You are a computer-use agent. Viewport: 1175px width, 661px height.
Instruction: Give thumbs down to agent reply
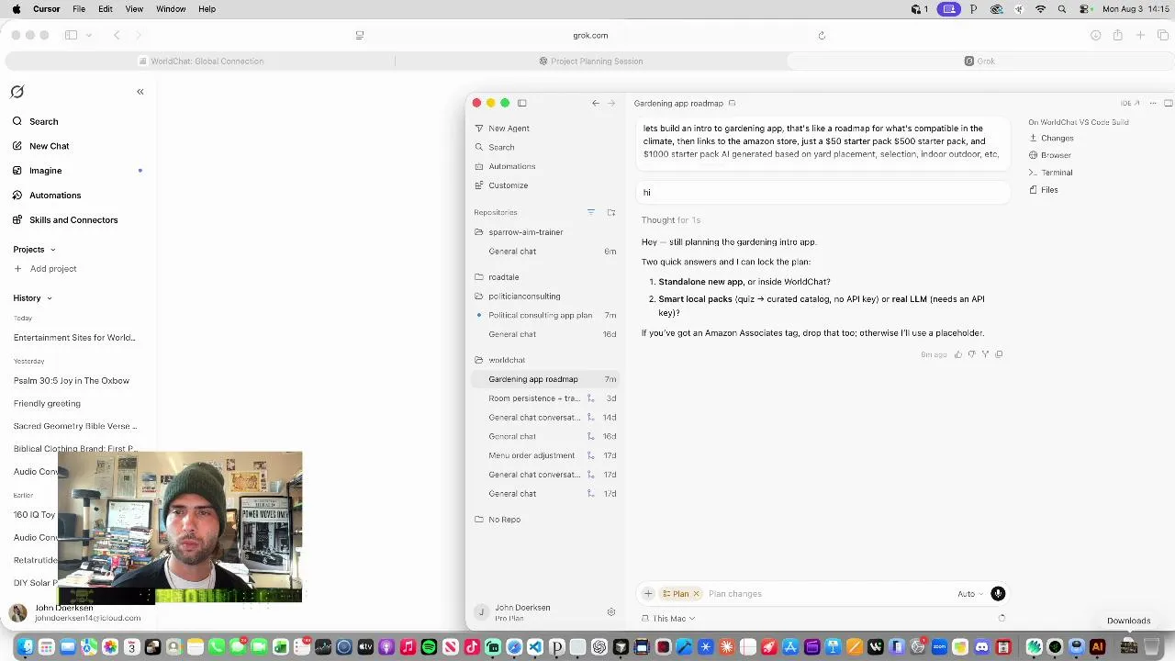pyautogui.click(x=972, y=354)
